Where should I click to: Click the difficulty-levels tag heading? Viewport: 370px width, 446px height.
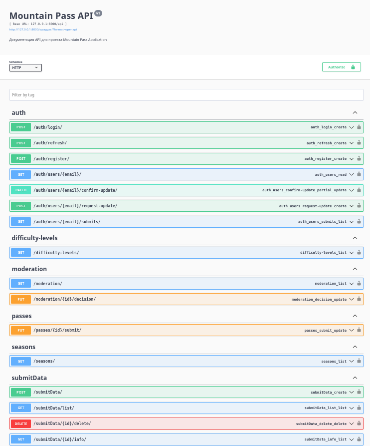[x=34, y=238]
